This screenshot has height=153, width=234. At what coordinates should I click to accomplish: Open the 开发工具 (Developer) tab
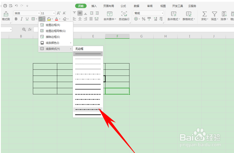178,6
